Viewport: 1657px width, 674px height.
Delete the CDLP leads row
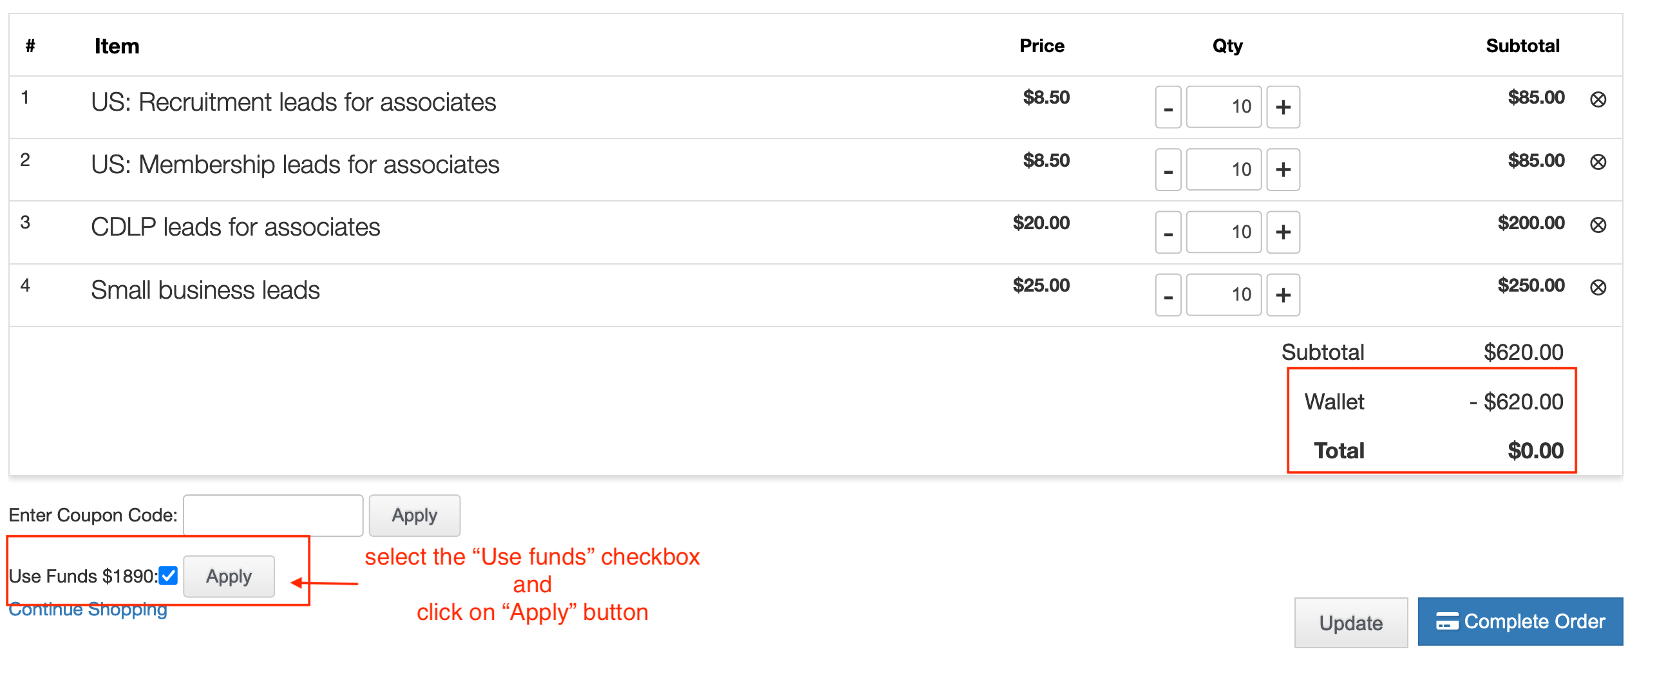click(1598, 225)
